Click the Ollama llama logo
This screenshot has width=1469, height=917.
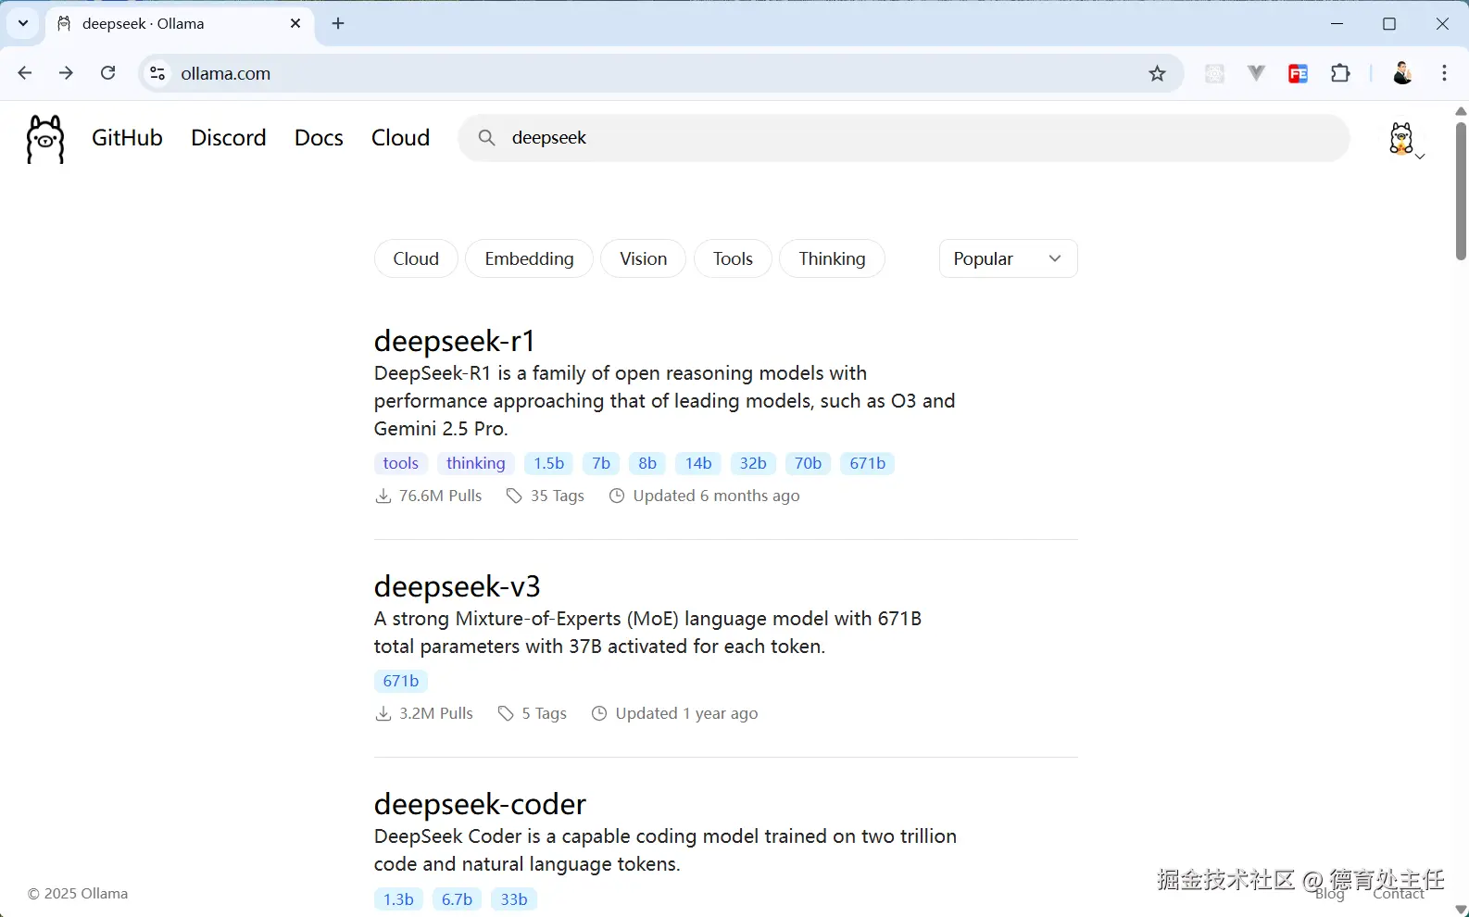point(45,139)
